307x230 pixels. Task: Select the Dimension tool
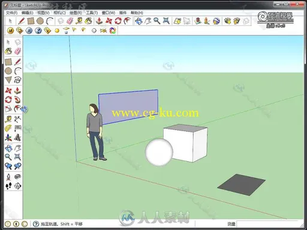(17, 119)
